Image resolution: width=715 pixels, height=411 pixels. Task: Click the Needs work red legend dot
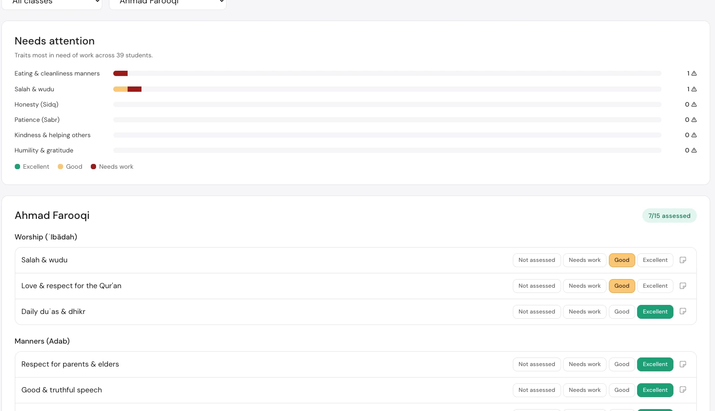pyautogui.click(x=94, y=167)
